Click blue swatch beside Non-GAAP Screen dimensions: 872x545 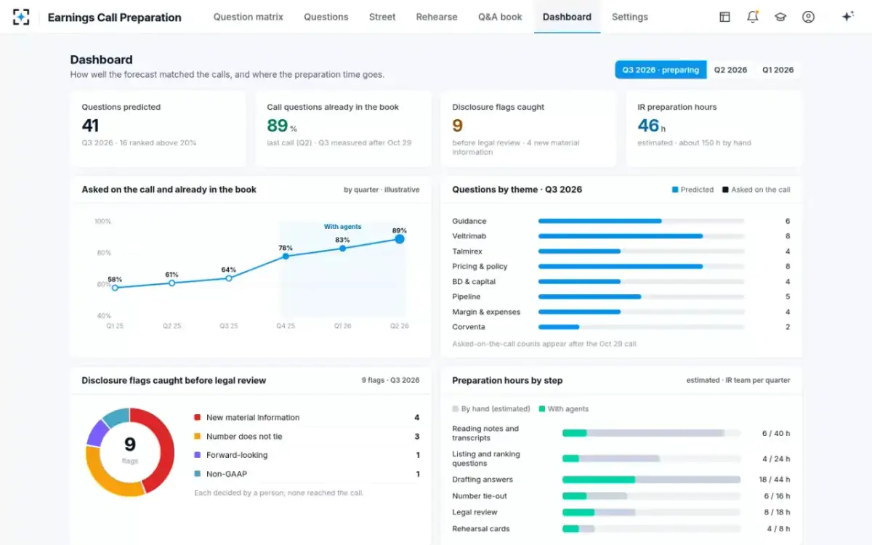coord(197,475)
